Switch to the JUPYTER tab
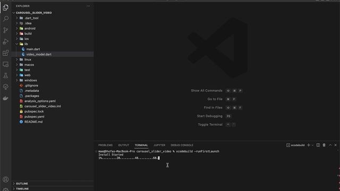 (x=159, y=145)
